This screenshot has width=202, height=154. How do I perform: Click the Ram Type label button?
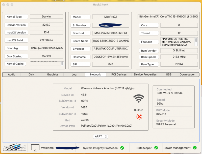click(149, 64)
